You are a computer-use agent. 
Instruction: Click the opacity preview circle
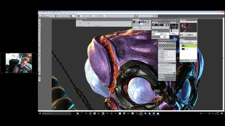coord(78,16)
